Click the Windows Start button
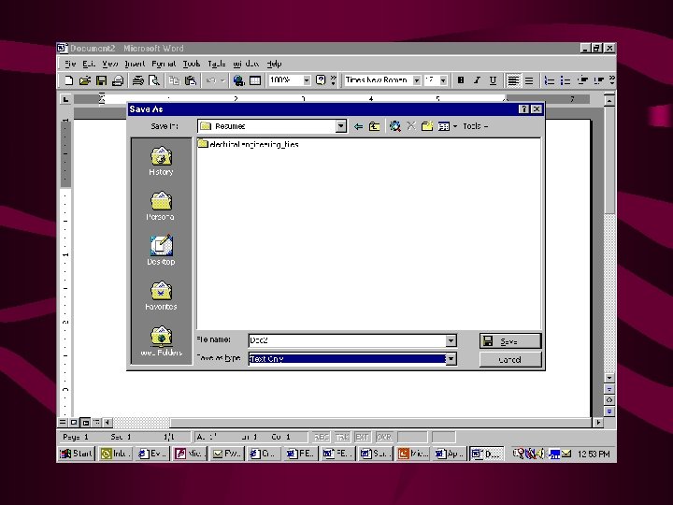The width and height of the screenshot is (673, 505). pos(76,454)
